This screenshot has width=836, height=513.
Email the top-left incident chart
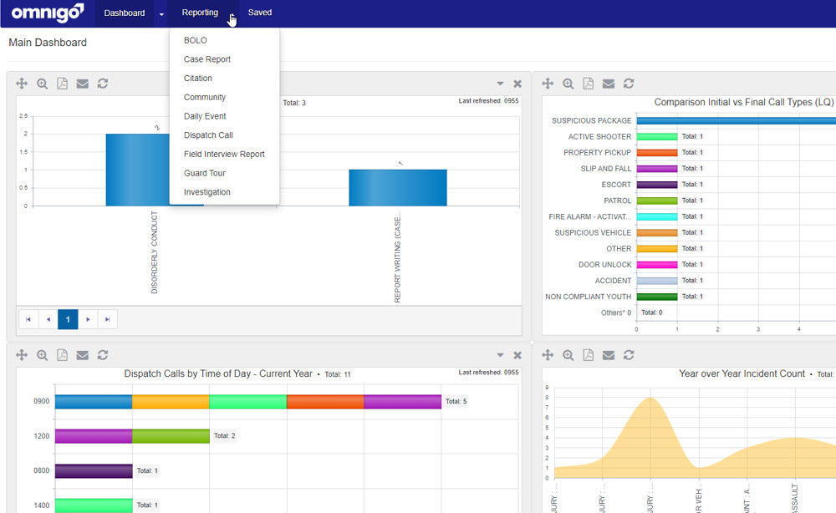82,84
